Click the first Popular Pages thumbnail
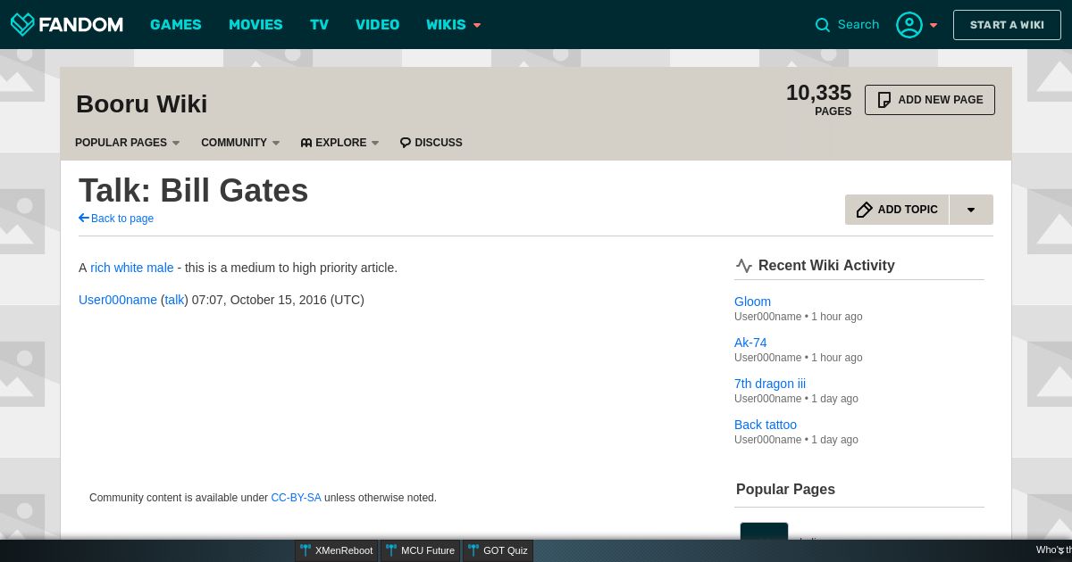The width and height of the screenshot is (1072, 562). pyautogui.click(x=764, y=532)
